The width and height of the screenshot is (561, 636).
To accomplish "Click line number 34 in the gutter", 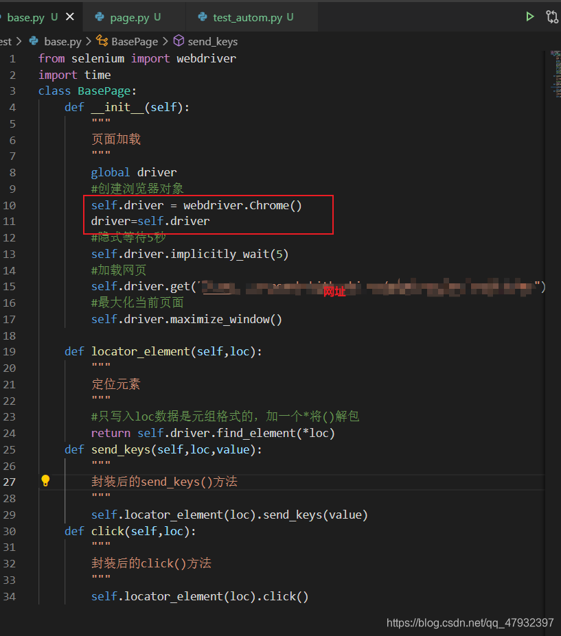I will 10,597.
